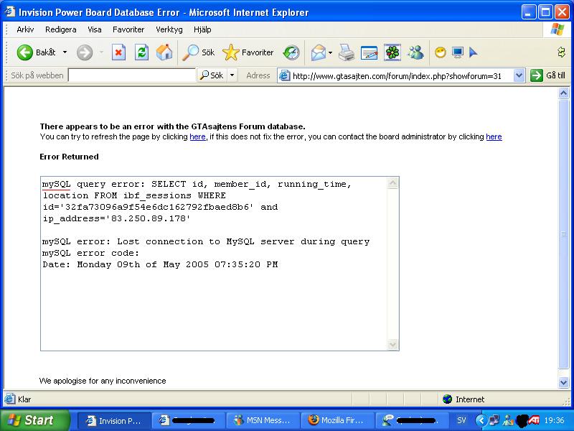Stop page loading with red X icon
Screen dimensions: 574x431
(x=118, y=52)
